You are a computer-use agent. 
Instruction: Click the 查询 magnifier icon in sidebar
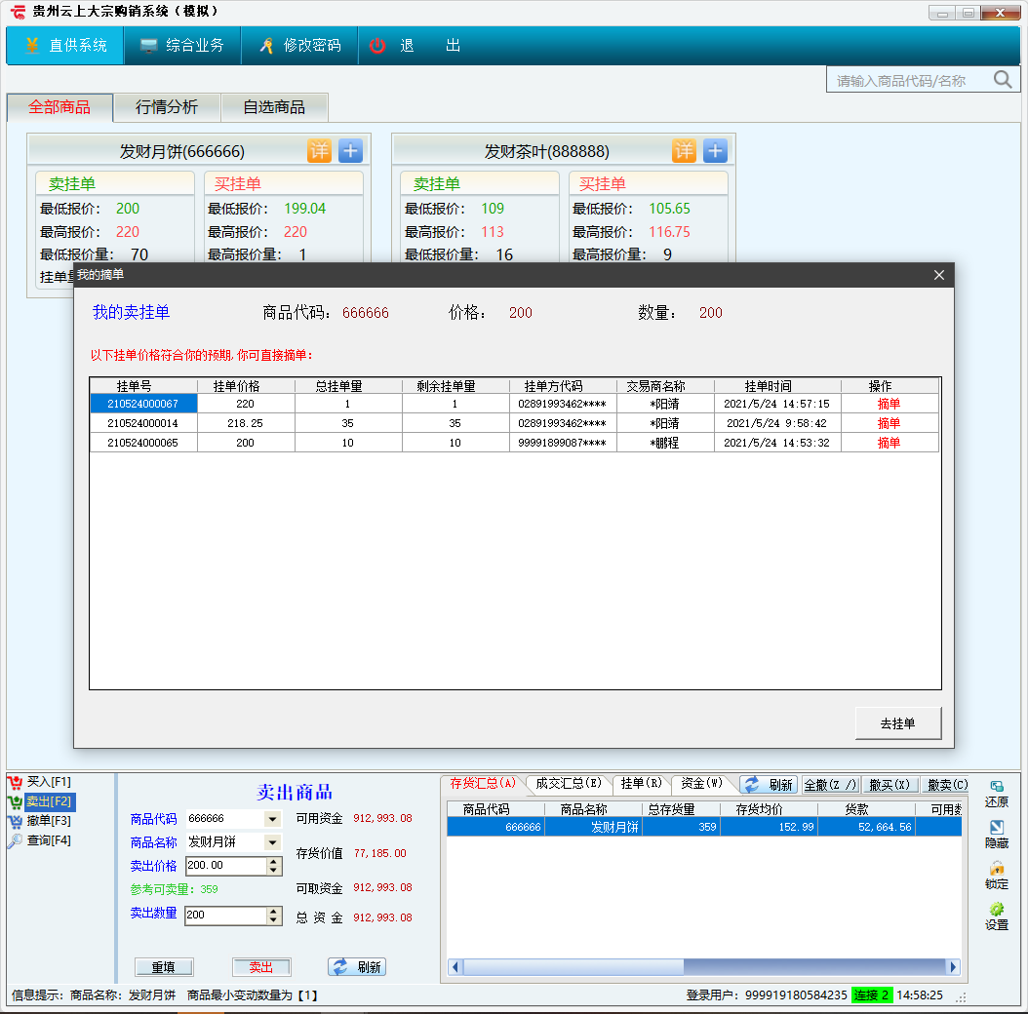[x=15, y=841]
